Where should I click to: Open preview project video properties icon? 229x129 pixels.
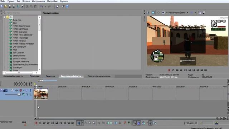point(148,13)
